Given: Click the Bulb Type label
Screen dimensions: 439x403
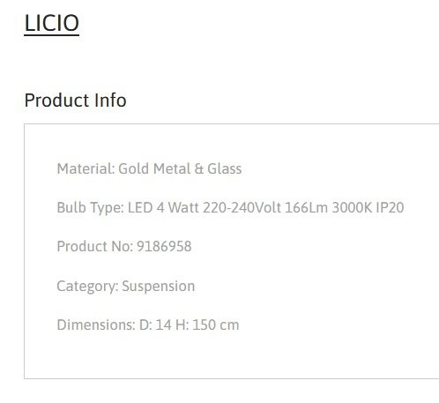Looking at the screenshot, I should (x=91, y=208).
